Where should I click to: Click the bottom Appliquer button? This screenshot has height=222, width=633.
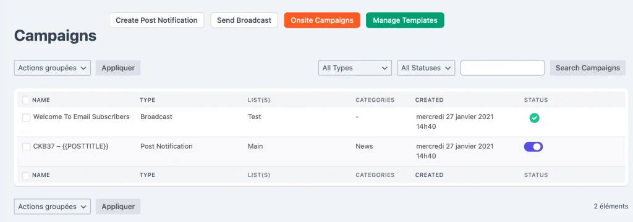(x=118, y=207)
